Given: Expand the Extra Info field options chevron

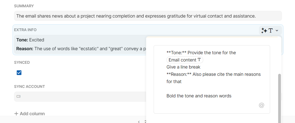Looking at the screenshot, I should tap(277, 31).
